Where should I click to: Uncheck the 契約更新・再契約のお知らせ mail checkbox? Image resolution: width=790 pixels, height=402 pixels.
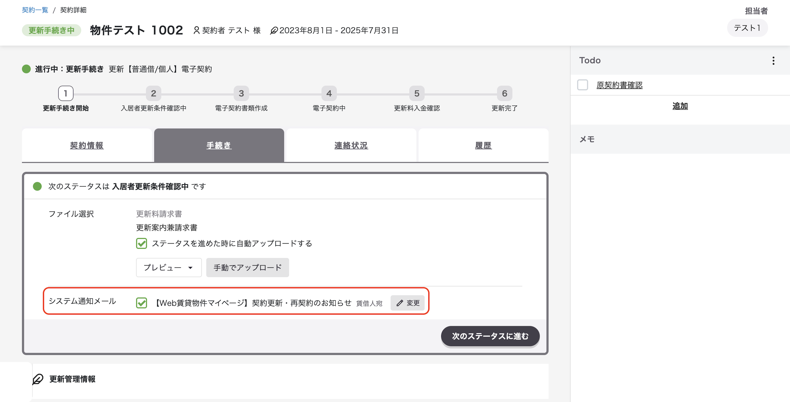click(x=141, y=303)
